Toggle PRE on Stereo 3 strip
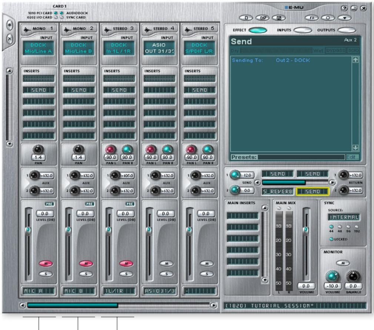This screenshot has width=374, height=330. click(130, 204)
